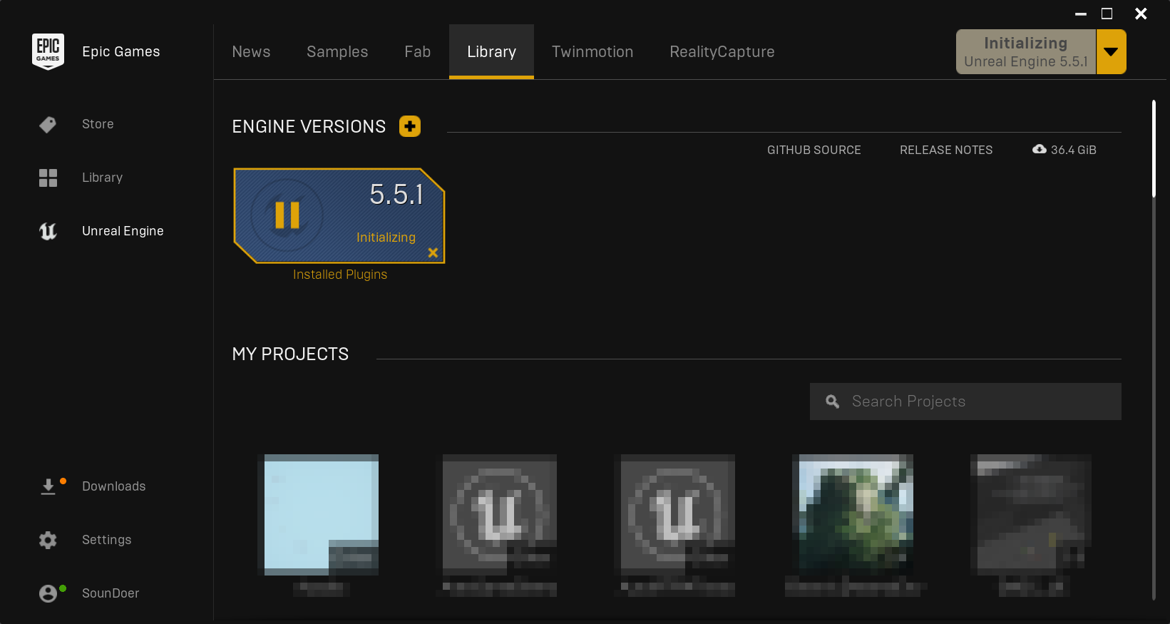Click the Epic Games logo icon
1170x624 pixels.
coord(48,51)
